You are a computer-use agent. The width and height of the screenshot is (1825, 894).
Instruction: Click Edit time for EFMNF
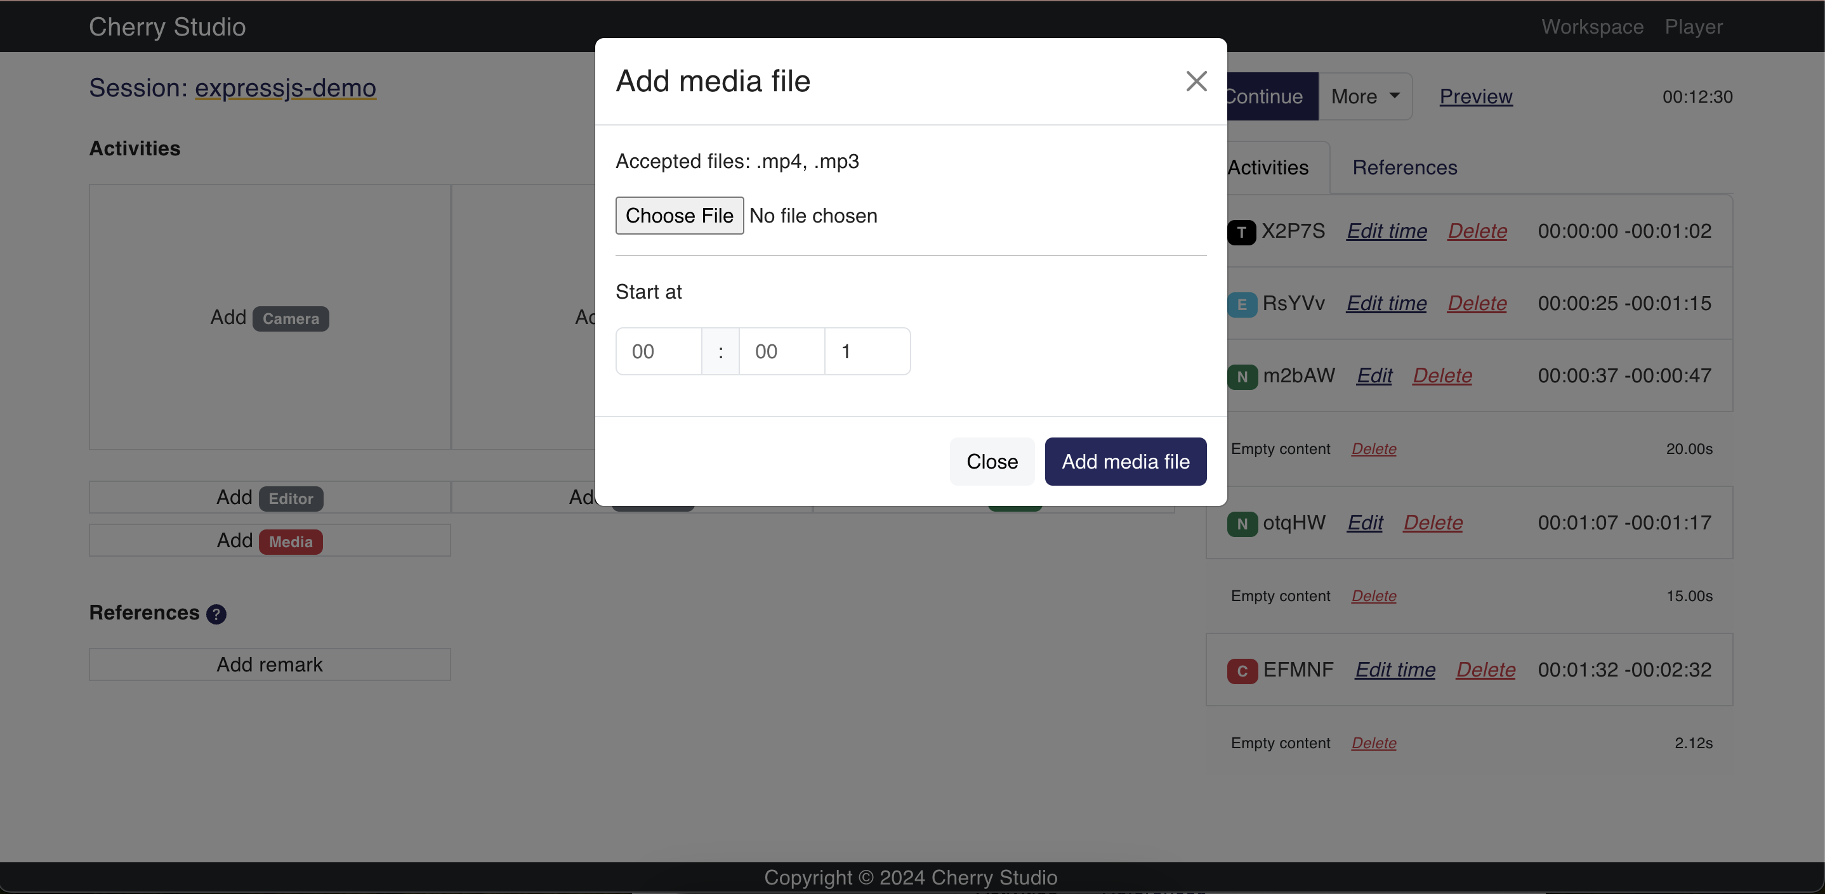click(x=1395, y=670)
